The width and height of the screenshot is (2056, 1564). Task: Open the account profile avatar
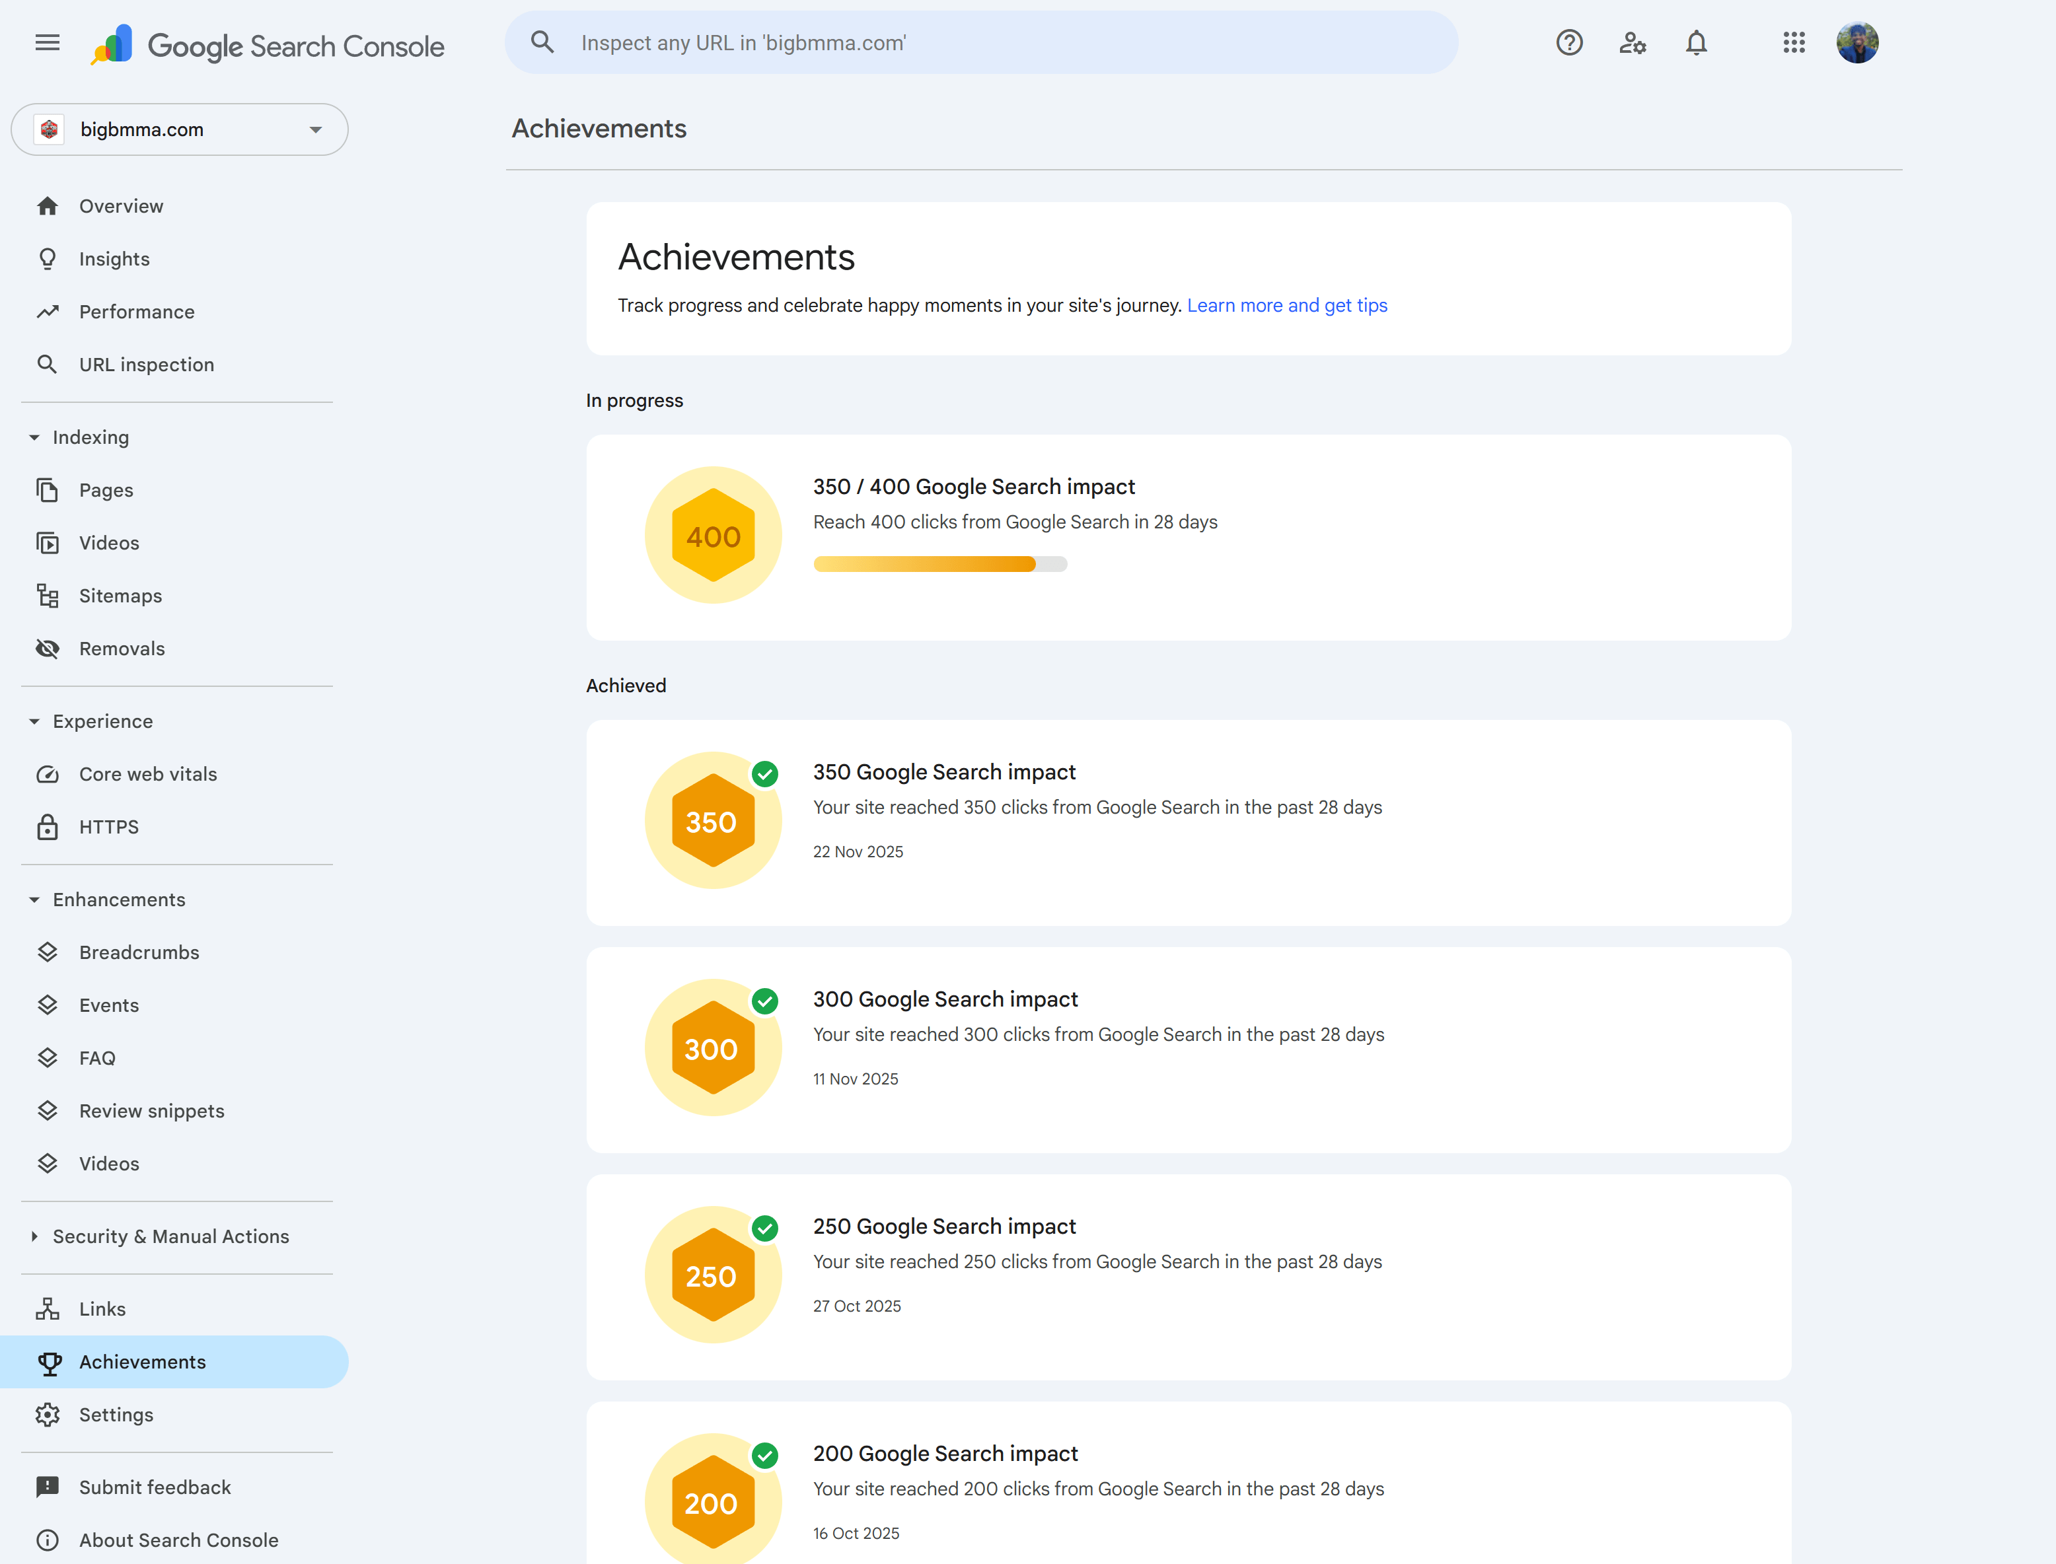tap(1856, 43)
